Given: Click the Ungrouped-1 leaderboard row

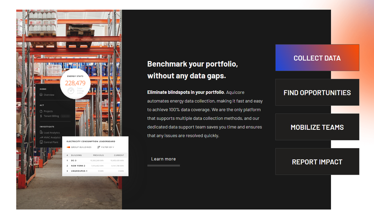Looking at the screenshot, I should (95, 171).
